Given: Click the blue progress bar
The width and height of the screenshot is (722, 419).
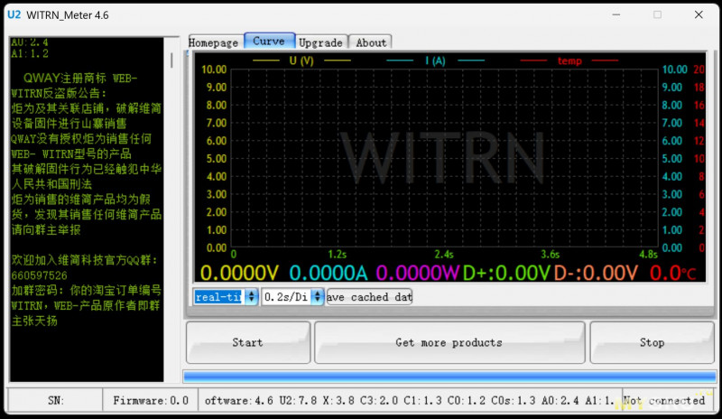Looking at the screenshot, I should (x=449, y=377).
